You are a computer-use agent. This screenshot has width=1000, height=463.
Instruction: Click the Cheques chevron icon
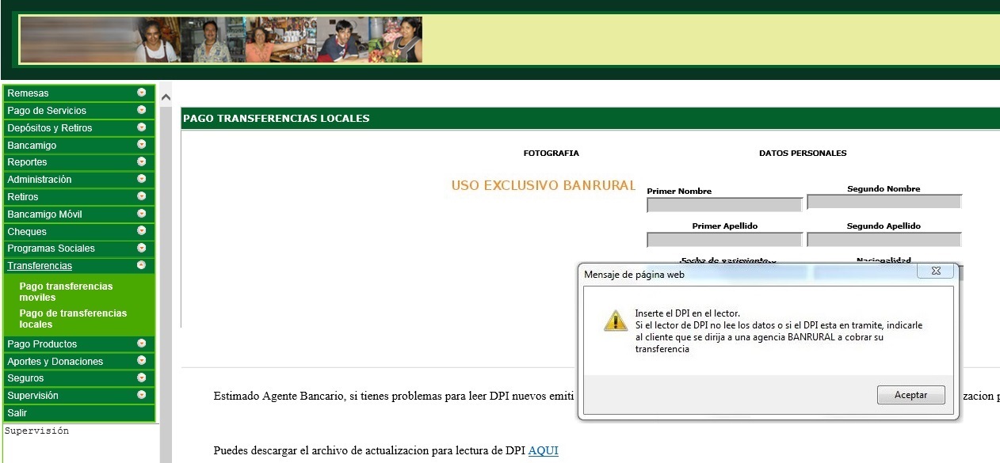click(x=142, y=231)
